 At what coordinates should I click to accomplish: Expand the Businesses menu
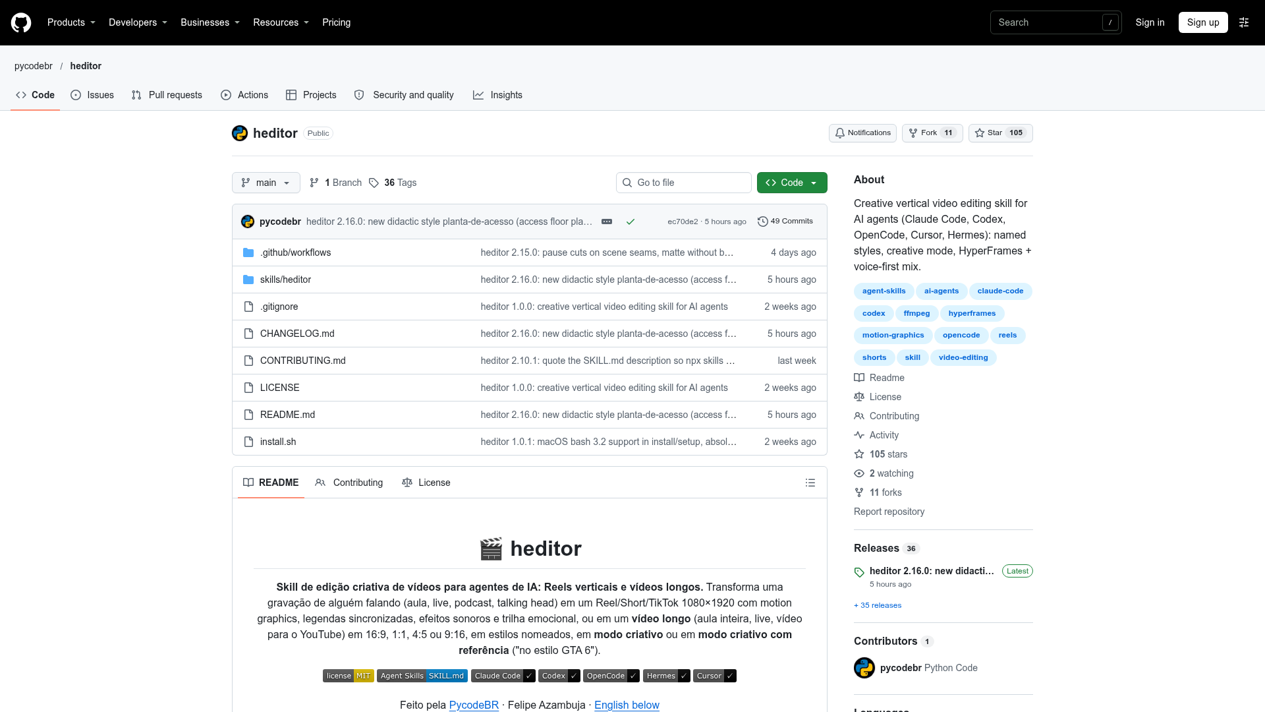210,22
